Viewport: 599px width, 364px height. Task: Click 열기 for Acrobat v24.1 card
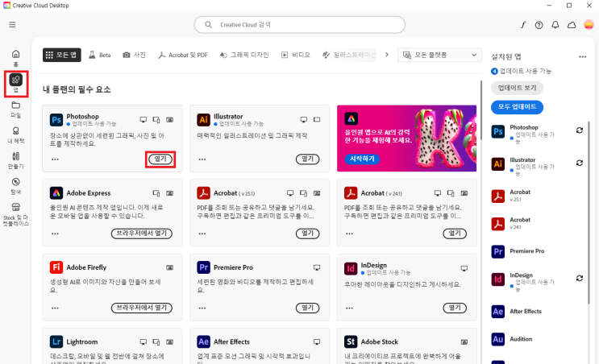455,234
